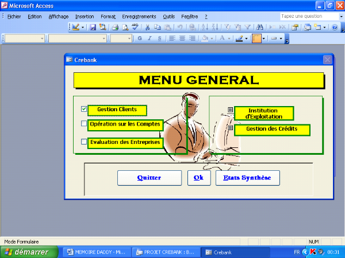The image size is (345, 258).
Task: Align text right
Action: [x=192, y=38]
